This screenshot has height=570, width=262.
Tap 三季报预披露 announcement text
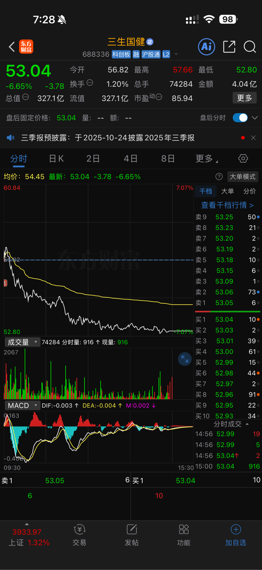click(108, 138)
